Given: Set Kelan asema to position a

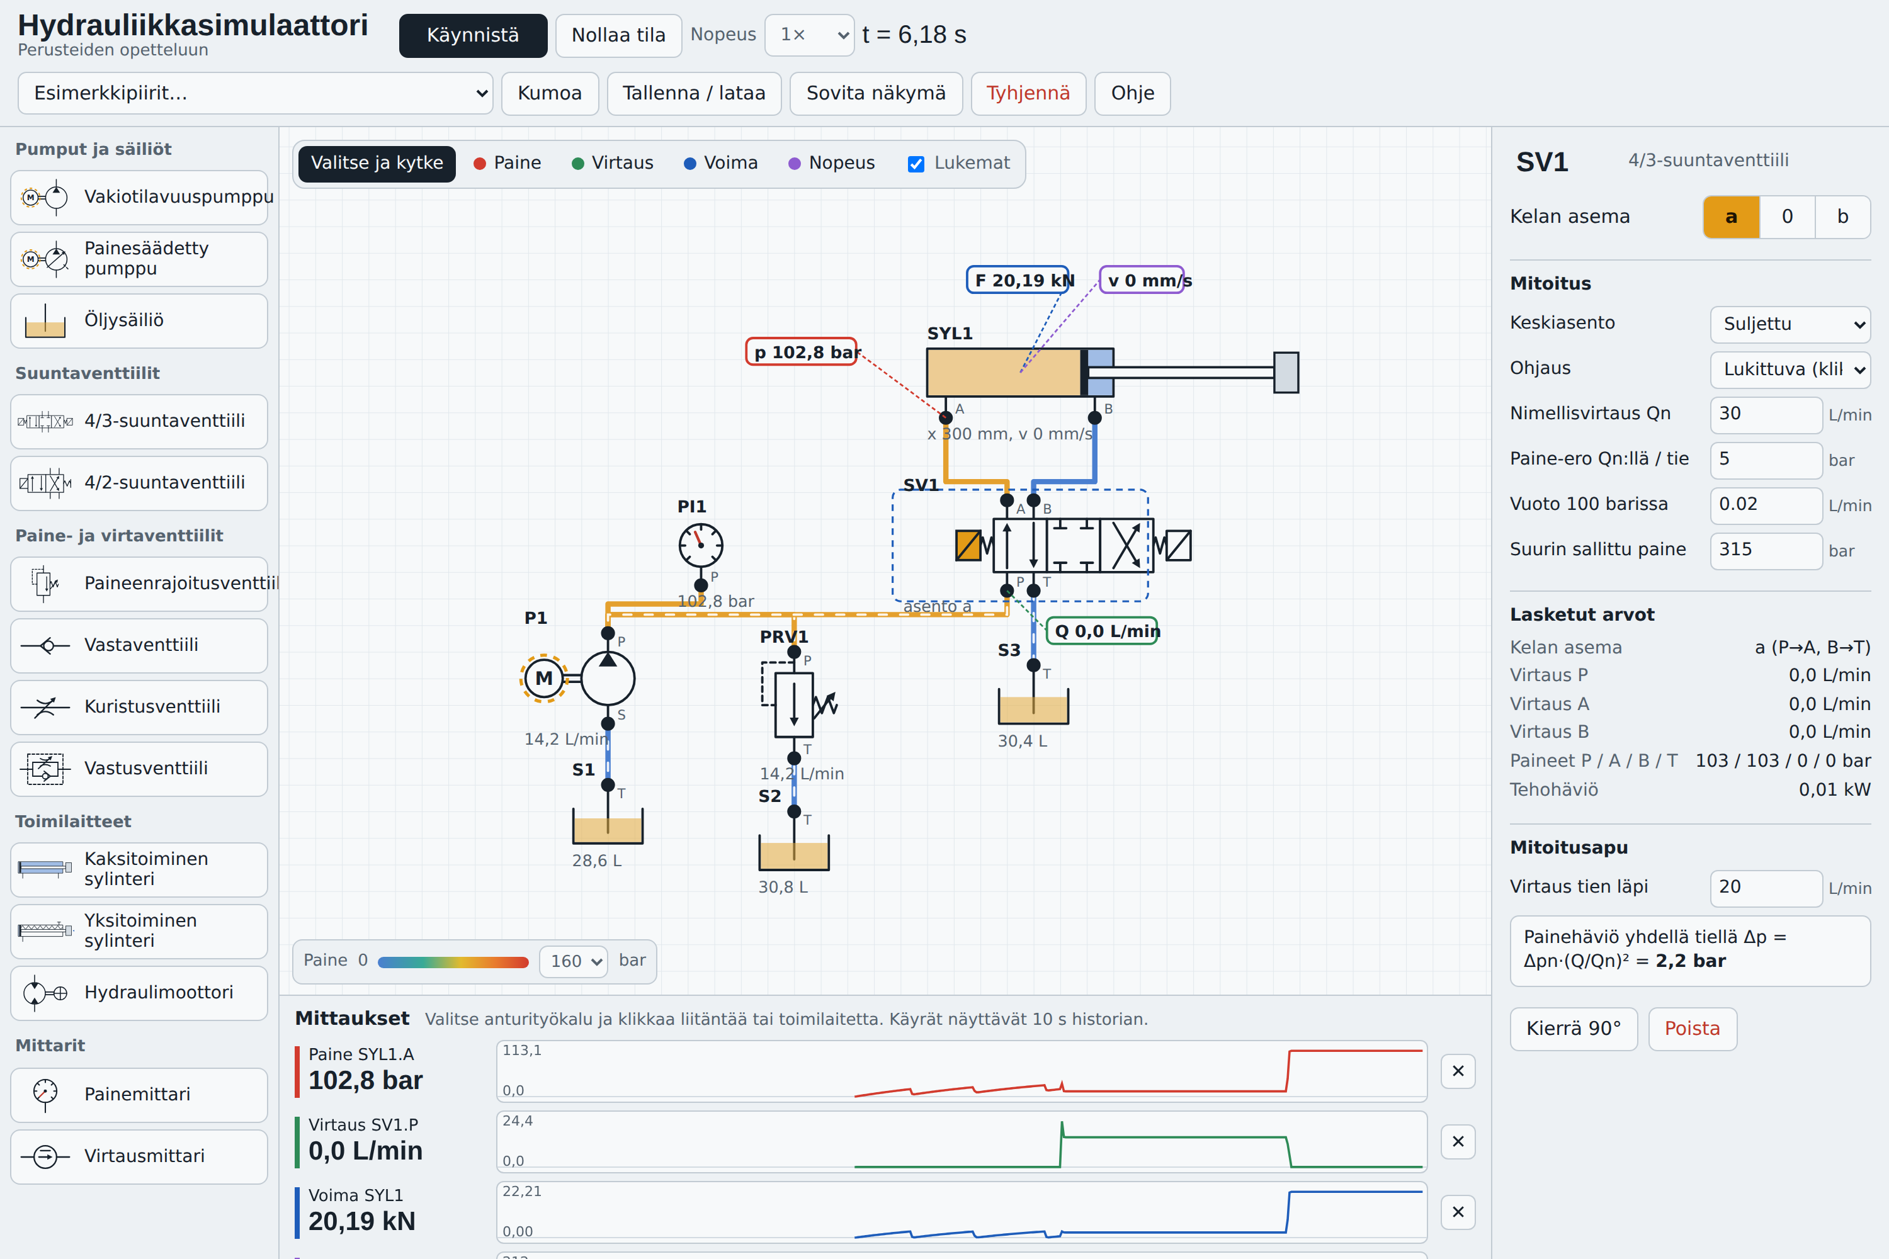Looking at the screenshot, I should pyautogui.click(x=1732, y=217).
